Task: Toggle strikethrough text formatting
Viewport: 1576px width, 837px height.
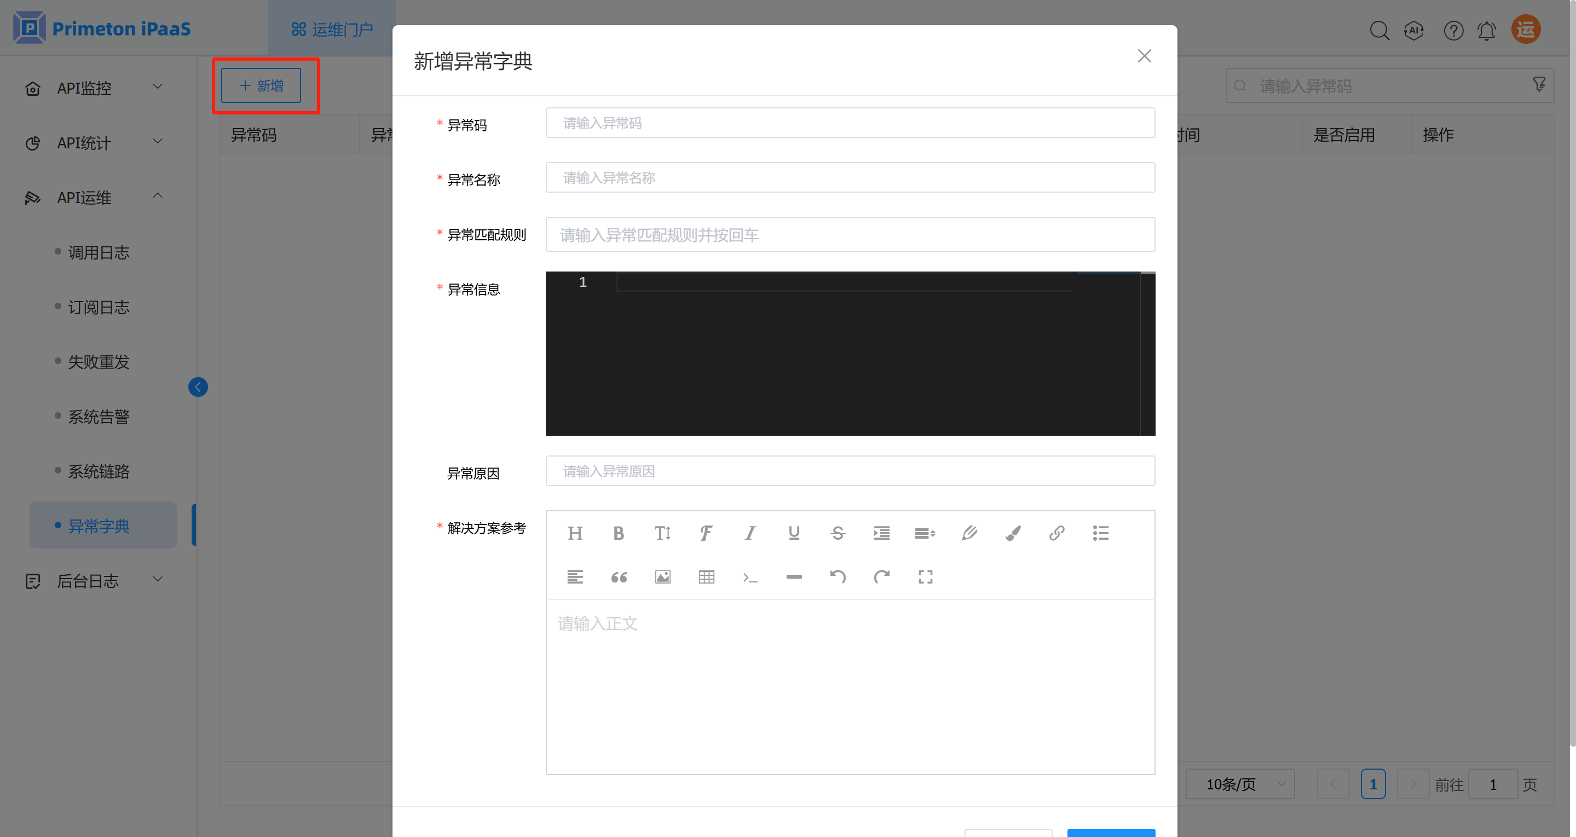Action: click(838, 533)
